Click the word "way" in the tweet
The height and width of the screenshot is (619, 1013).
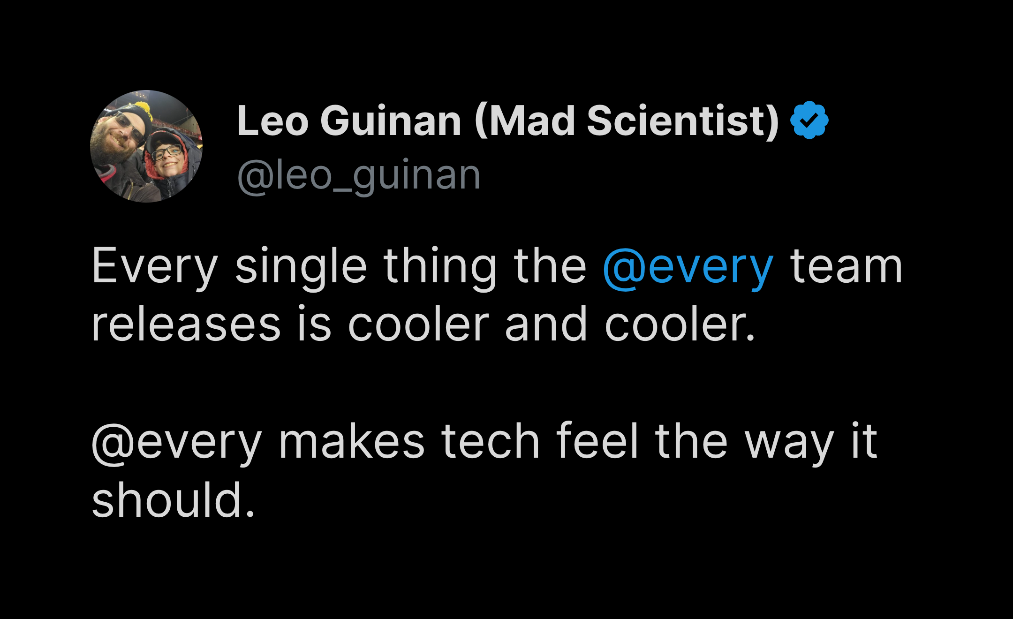tap(789, 442)
